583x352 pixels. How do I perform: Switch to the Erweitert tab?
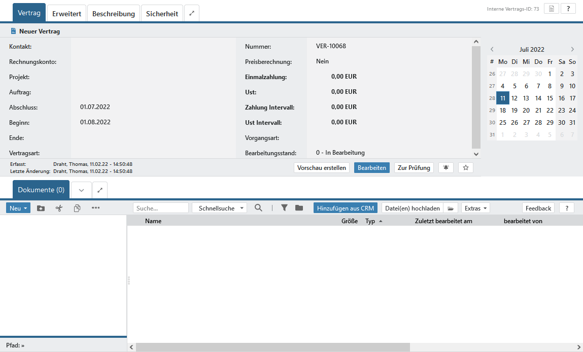click(66, 14)
